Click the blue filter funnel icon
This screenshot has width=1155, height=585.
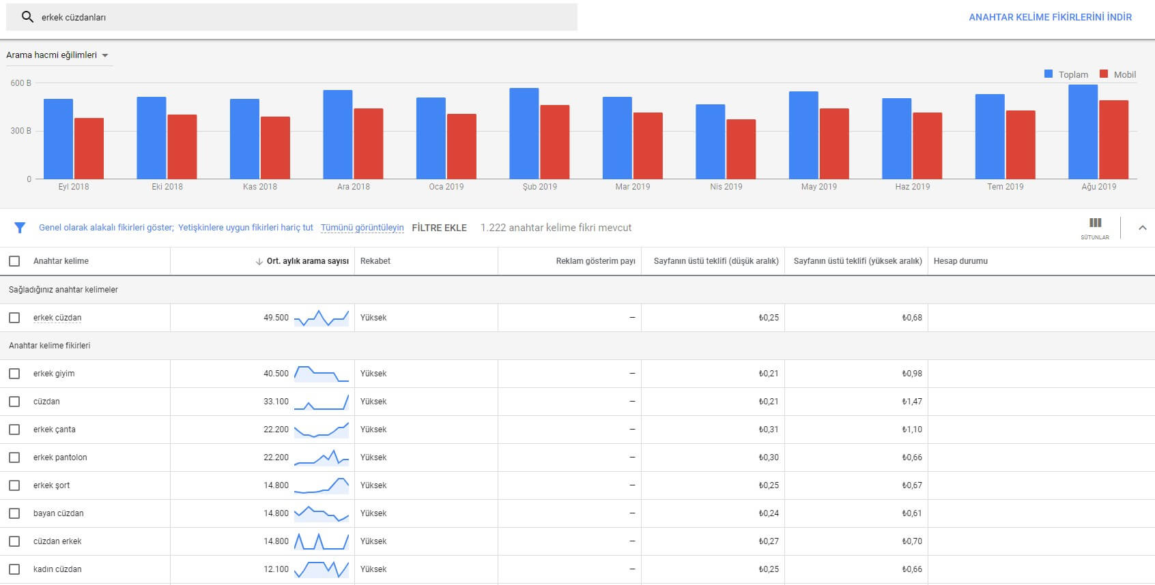[x=20, y=228]
